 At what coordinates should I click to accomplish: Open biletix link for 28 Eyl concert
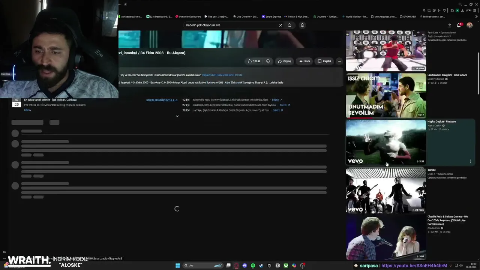pyautogui.click(x=278, y=110)
